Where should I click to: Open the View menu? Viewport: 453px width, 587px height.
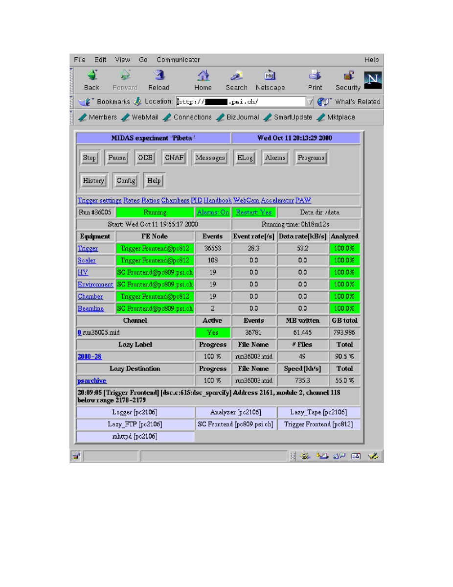pos(122,60)
